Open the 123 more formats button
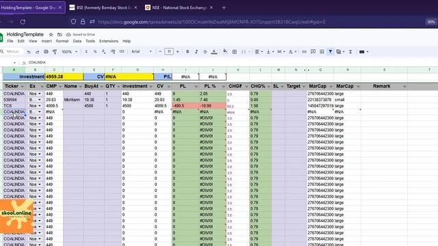The width and height of the screenshot is (438, 246). (122, 52)
